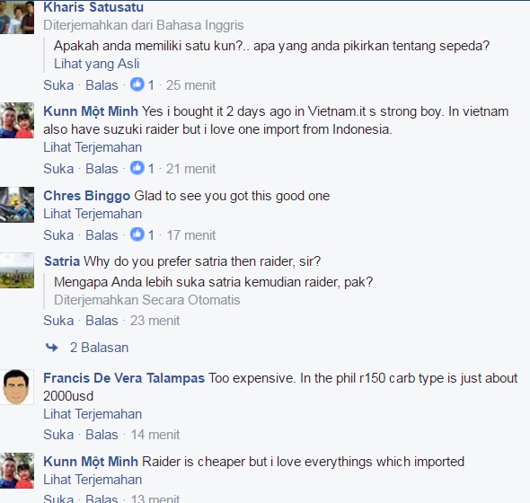Open Francis De Vera Talampas avatar
Screen dimensions: 530x503
pos(17,387)
